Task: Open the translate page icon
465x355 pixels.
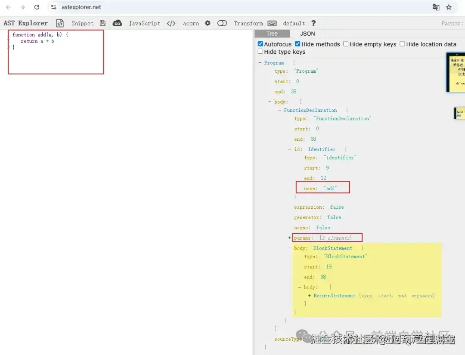Action: click(436, 7)
